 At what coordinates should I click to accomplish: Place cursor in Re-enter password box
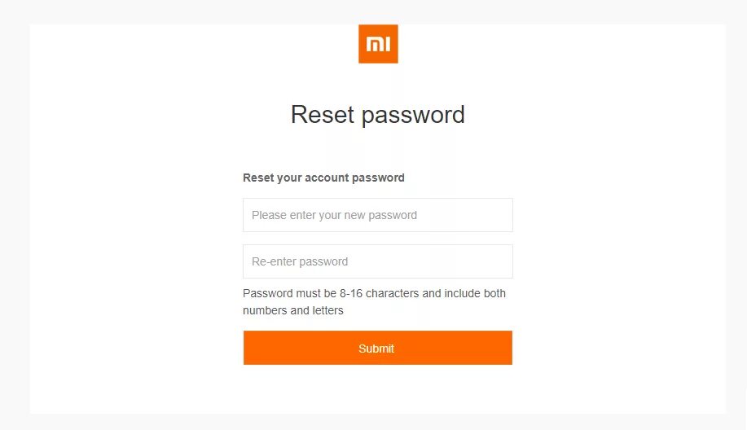(378, 261)
